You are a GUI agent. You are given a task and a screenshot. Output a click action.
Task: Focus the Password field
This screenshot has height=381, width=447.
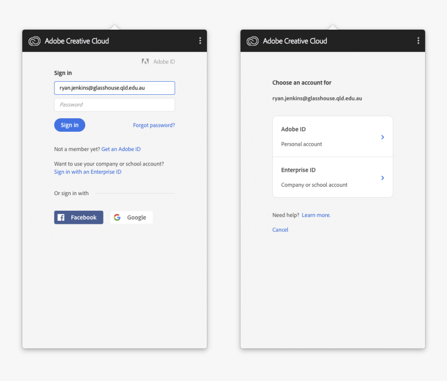click(x=114, y=105)
